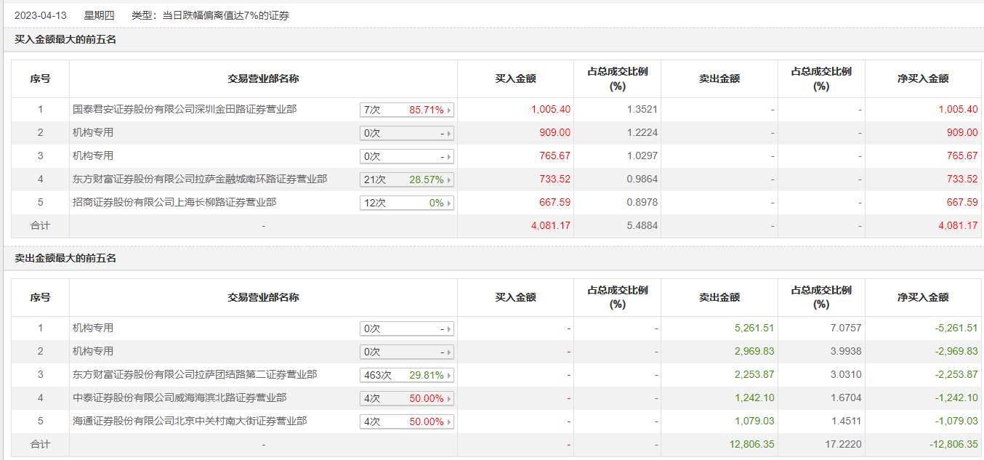
Task: Click 机构专用 in the 5,261.51 sell row
Action: tap(93, 328)
